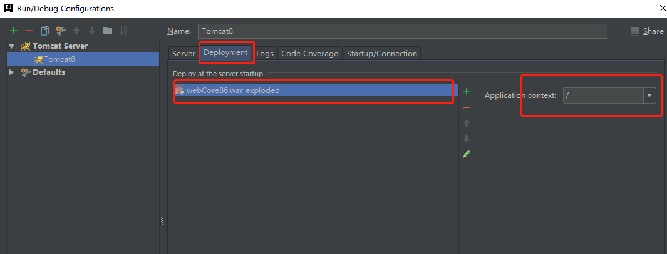The height and width of the screenshot is (254, 667).
Task: Enable the Share checkbox
Action: (634, 31)
